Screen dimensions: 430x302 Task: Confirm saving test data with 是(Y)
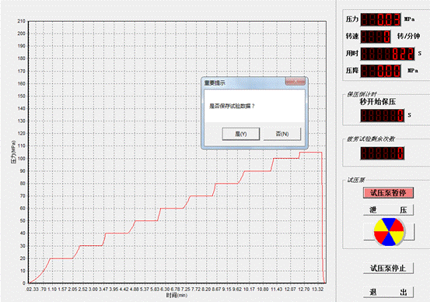(241, 134)
